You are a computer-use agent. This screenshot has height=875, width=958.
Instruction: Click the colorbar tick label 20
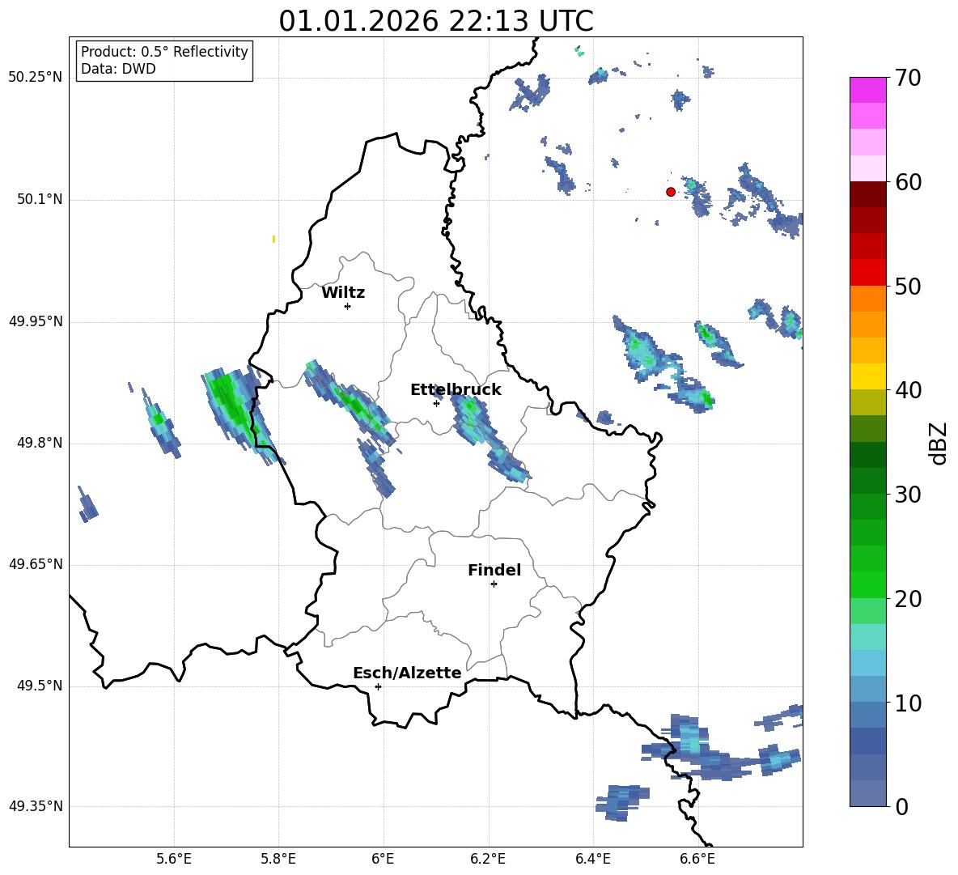point(908,599)
